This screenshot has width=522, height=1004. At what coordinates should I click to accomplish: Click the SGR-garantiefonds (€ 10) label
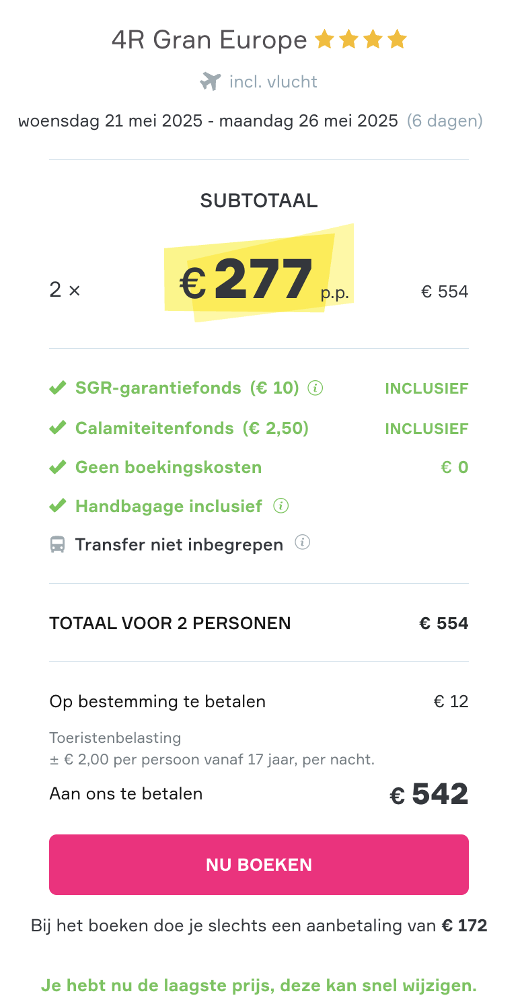(187, 388)
